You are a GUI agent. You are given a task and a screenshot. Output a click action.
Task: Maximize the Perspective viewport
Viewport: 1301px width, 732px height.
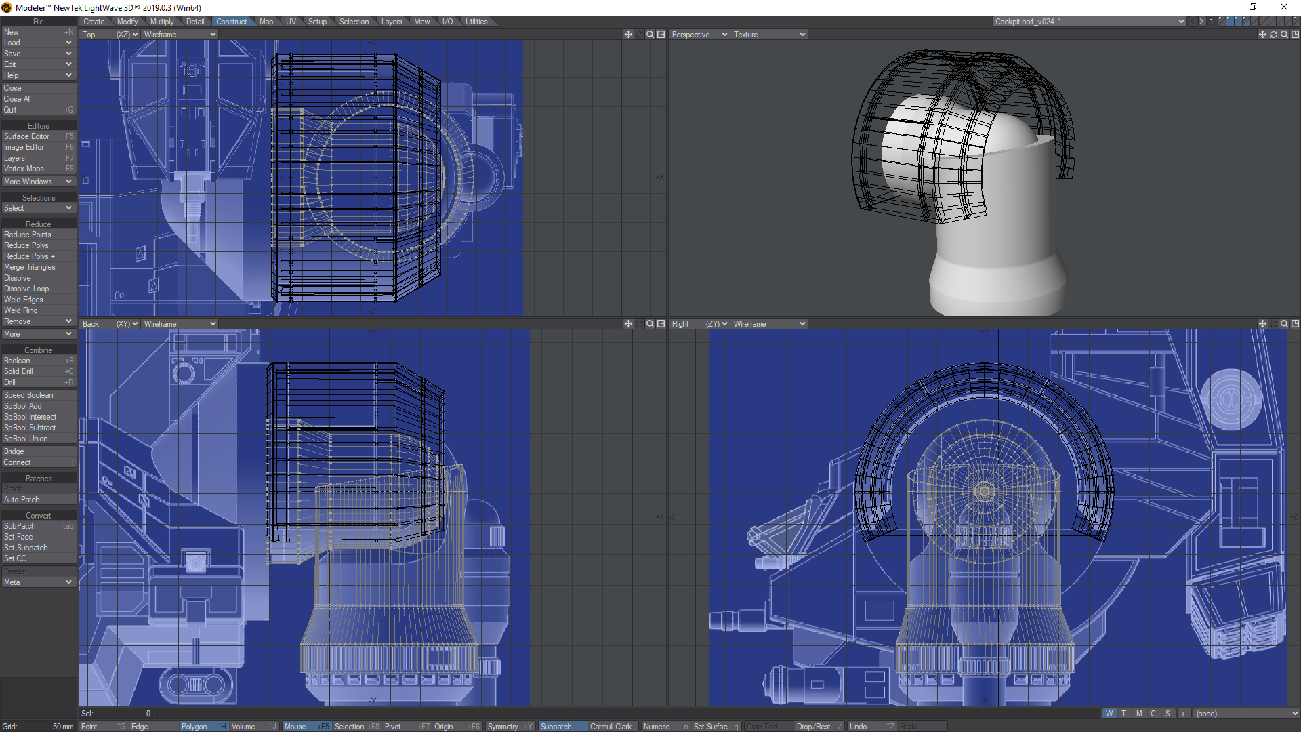[1295, 35]
